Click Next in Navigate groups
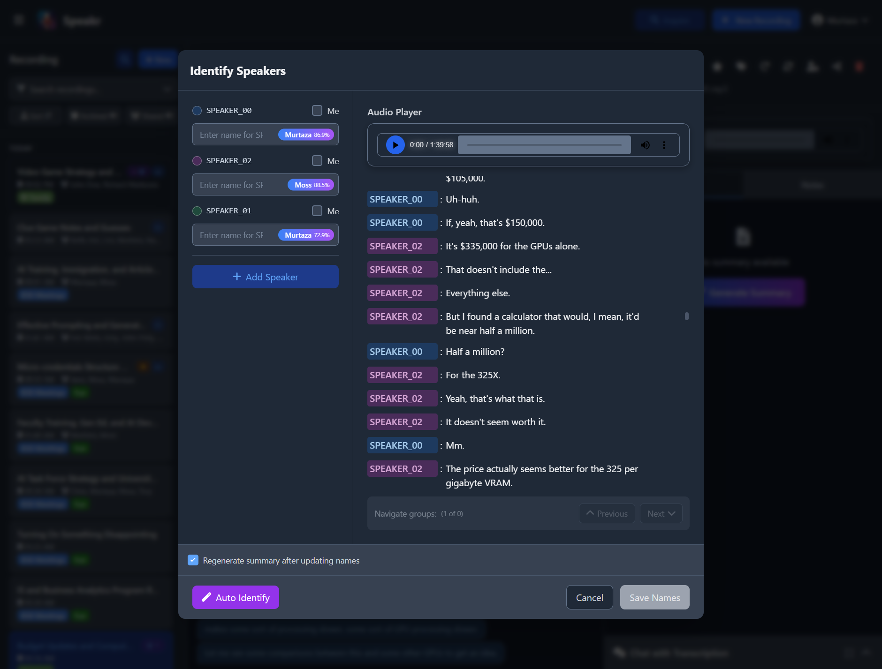The image size is (882, 669). point(661,513)
